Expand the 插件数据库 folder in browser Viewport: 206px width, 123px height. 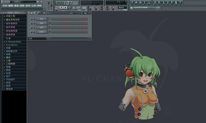[x=11, y=23]
